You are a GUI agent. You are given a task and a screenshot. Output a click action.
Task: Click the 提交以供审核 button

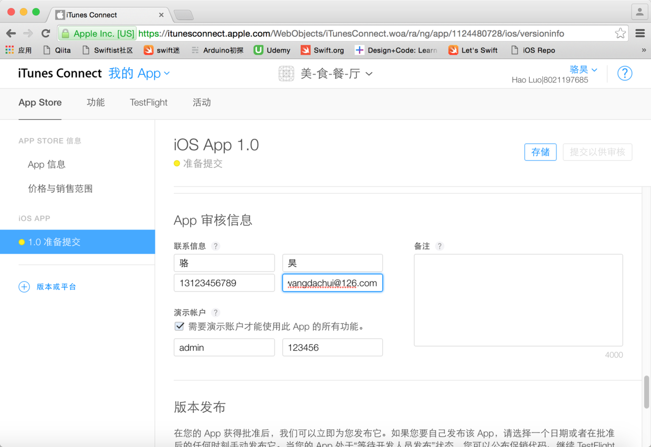(x=597, y=152)
